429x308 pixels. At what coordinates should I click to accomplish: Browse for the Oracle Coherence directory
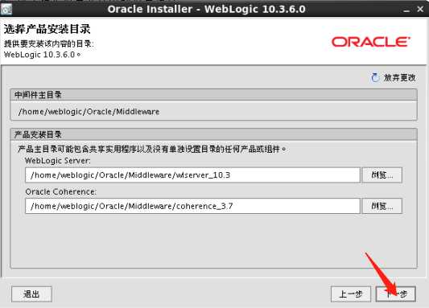pyautogui.click(x=382, y=206)
